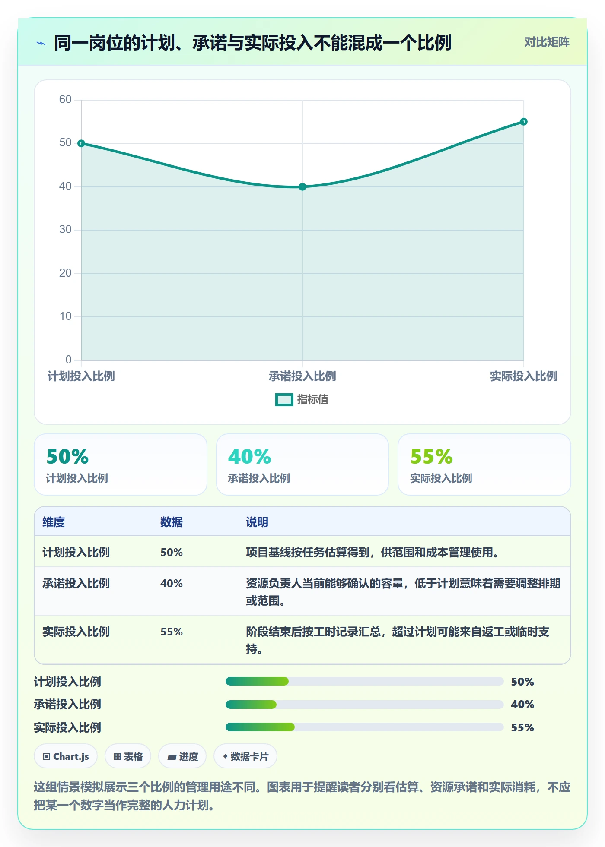Click the 实际投入比例 progress bar
Viewport: 605px width, 847px height.
tap(364, 727)
